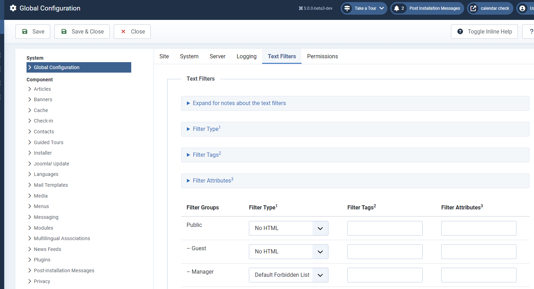Click the gear icon beside Global Configuration title
Viewport: 534px width, 289px height.
[13, 8]
